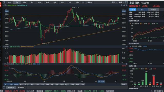This screenshot has height=92, width=164.
Task: Select the BOLL indicator button
Action: click(x=27, y=84)
